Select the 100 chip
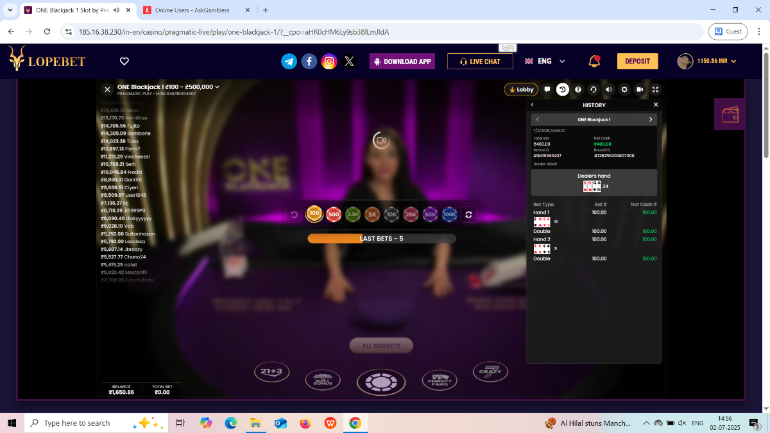Viewport: 770px width, 433px height. coord(314,214)
